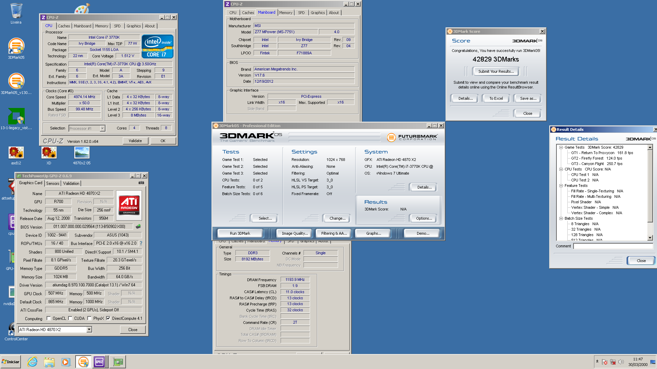Open Image Quality settings button
This screenshot has height=369, width=657.
(295, 233)
